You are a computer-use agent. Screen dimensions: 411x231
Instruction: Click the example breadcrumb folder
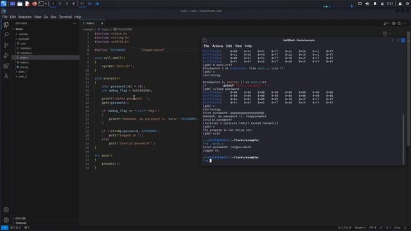tap(89, 30)
